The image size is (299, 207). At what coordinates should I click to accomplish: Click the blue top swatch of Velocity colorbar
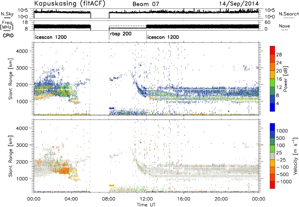click(x=272, y=127)
